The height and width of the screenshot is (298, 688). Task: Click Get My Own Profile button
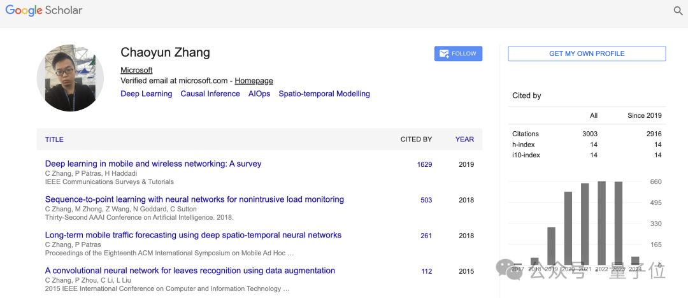pyautogui.click(x=587, y=53)
